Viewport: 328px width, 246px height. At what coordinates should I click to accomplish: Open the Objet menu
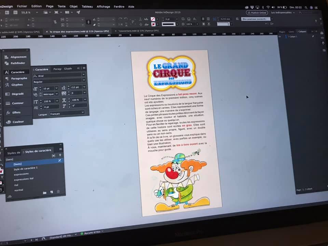pos(73,6)
